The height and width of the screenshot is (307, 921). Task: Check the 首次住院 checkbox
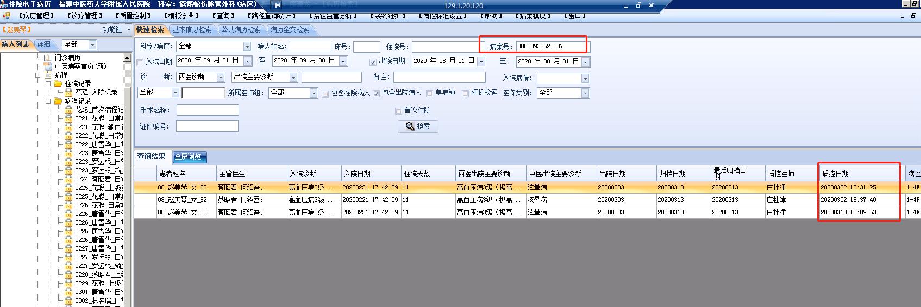pyautogui.click(x=398, y=111)
